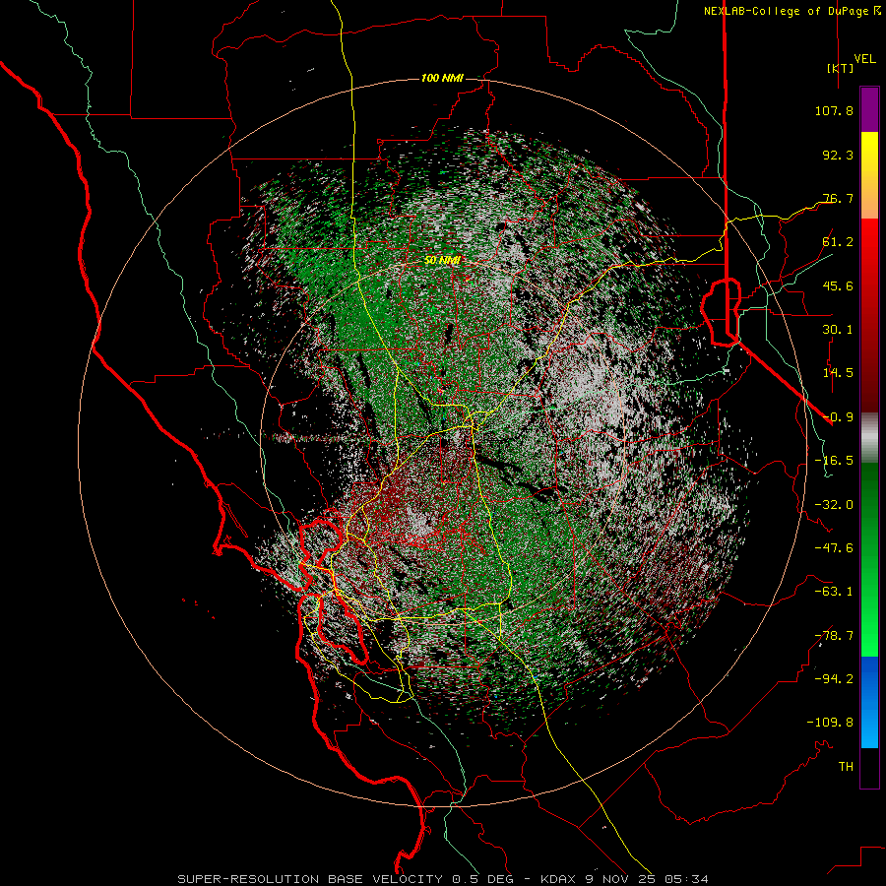Click the 100 NMI range ring label
Image resolution: width=886 pixels, height=886 pixels.
[442, 78]
